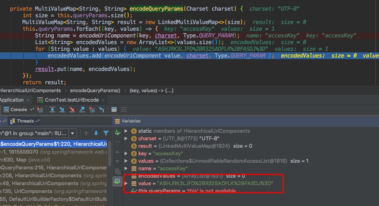Open thread selector dropdown
The image size is (379, 206).
coord(72,133)
